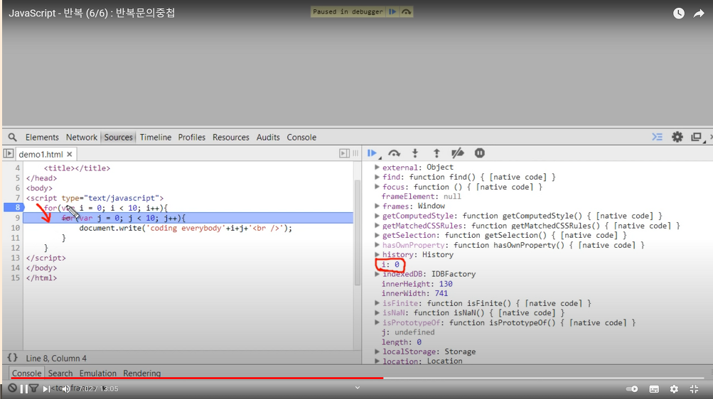This screenshot has width=713, height=399.
Task: Select the Search tab in the drawer
Action: tap(60, 373)
